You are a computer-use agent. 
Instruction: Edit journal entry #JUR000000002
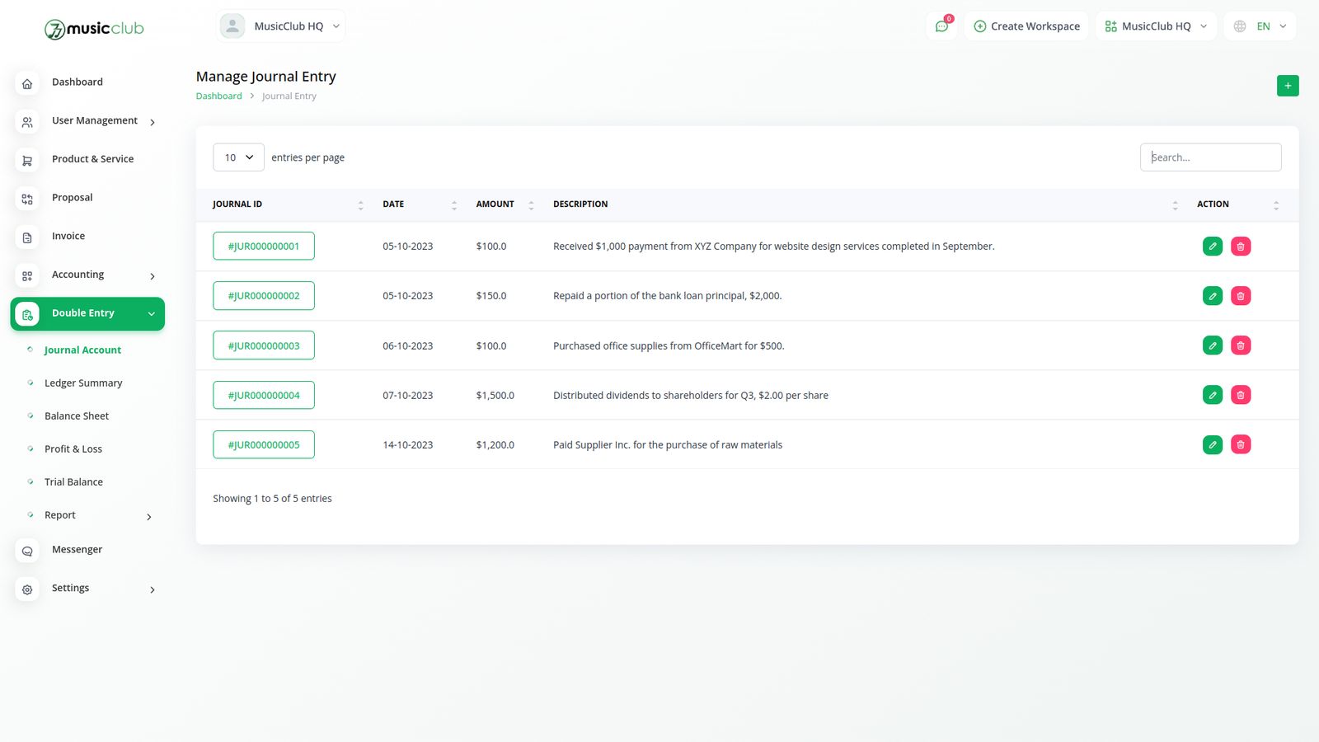(x=1213, y=296)
